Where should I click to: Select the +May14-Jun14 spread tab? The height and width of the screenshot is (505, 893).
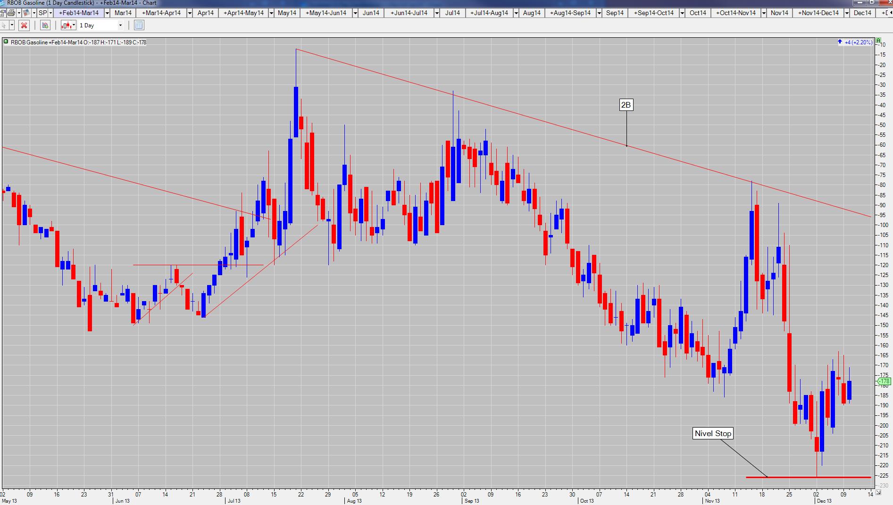[x=326, y=13]
